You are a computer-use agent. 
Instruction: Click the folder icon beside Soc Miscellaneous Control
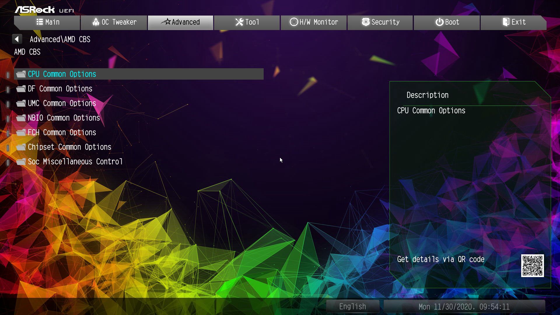tap(21, 162)
